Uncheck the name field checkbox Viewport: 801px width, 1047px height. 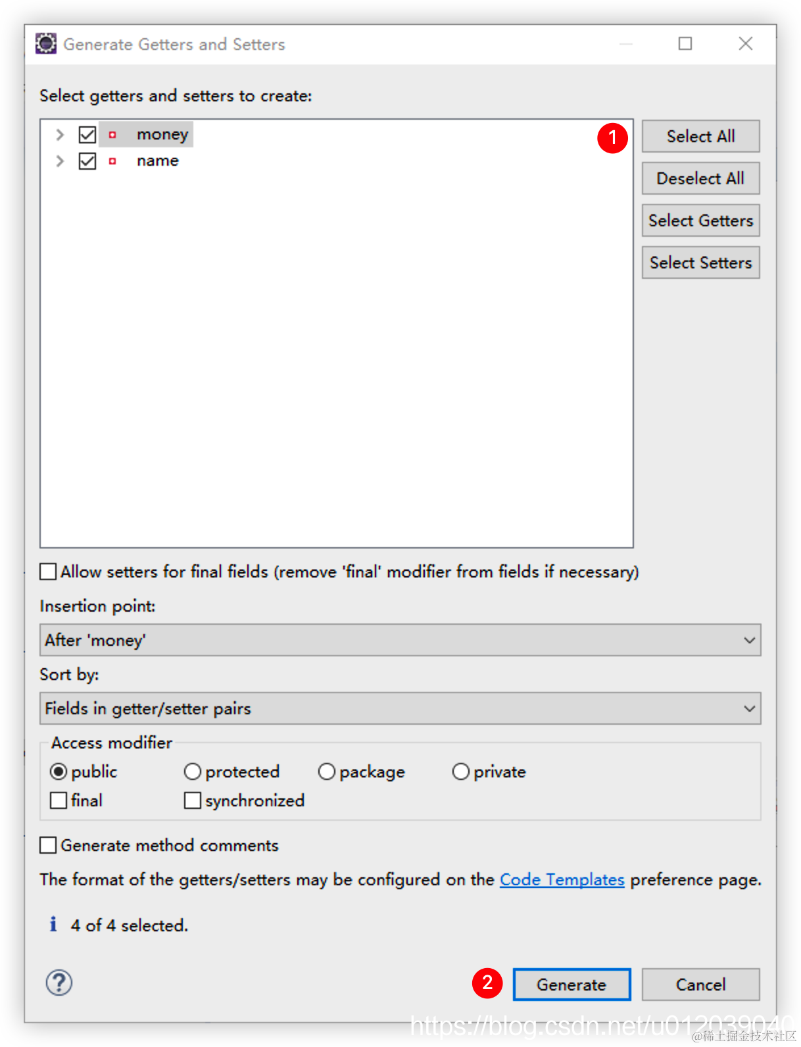[87, 161]
